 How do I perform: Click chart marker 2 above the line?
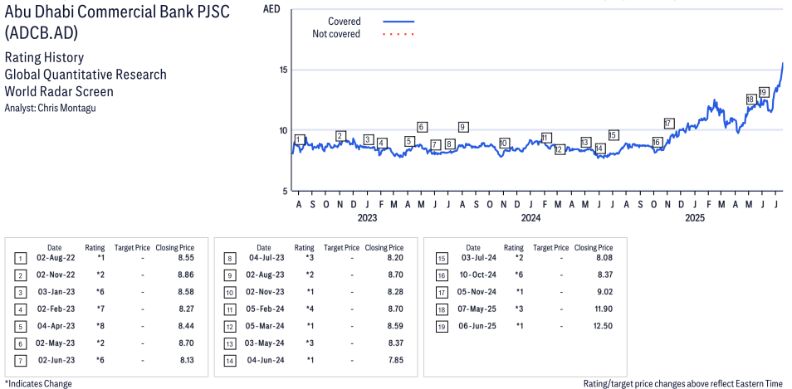coord(340,136)
